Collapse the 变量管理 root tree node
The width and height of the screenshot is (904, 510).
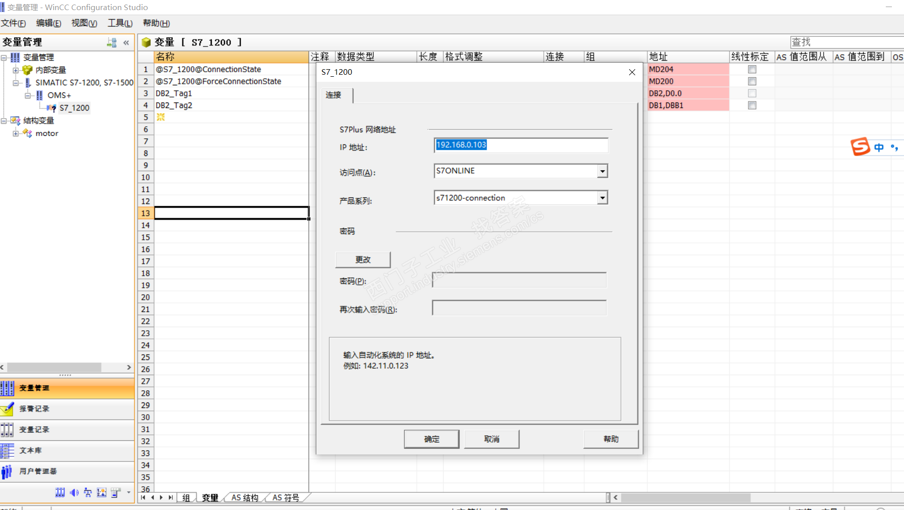pos(4,58)
